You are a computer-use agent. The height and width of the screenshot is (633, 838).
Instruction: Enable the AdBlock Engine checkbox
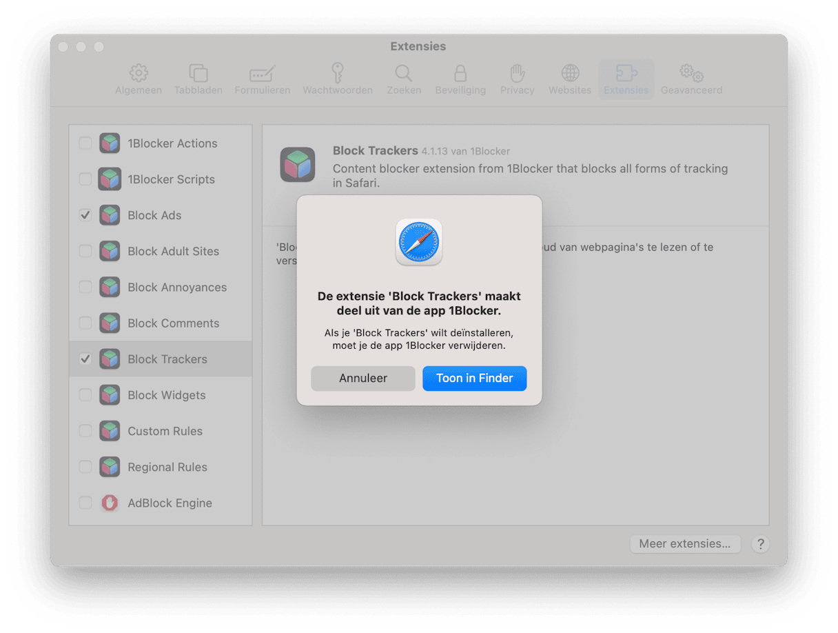[85, 503]
